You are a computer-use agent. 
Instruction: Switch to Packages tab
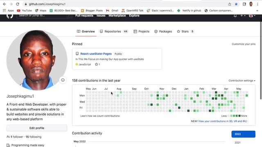pyautogui.click(x=163, y=31)
